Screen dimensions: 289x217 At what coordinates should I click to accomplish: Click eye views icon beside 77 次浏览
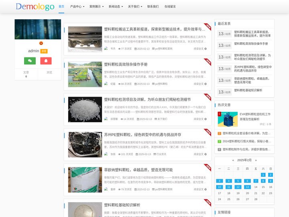[x=120, y=49]
